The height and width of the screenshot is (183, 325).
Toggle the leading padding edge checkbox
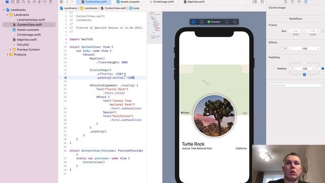(289, 69)
